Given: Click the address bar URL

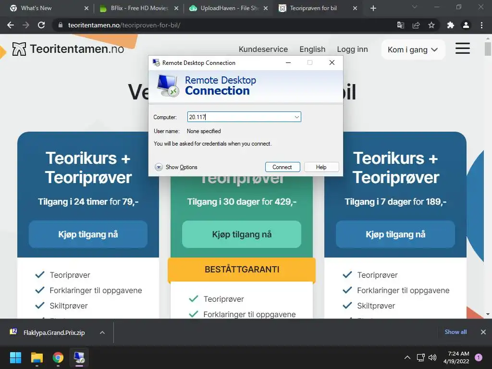Looking at the screenshot, I should pyautogui.click(x=124, y=25).
